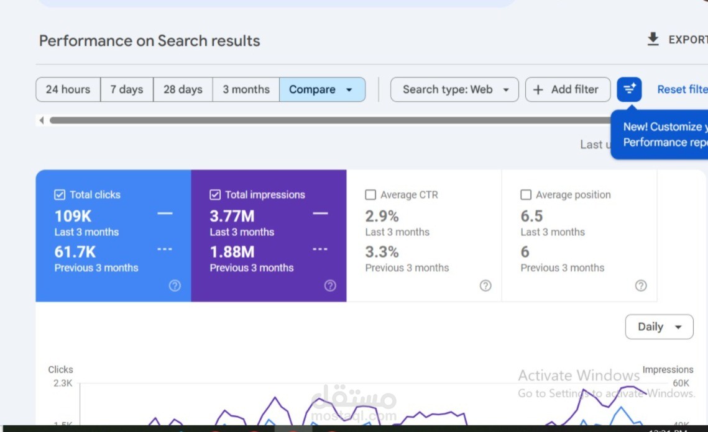Click the 109K total clicks value
Screen dimensions: 708x432
click(x=73, y=216)
